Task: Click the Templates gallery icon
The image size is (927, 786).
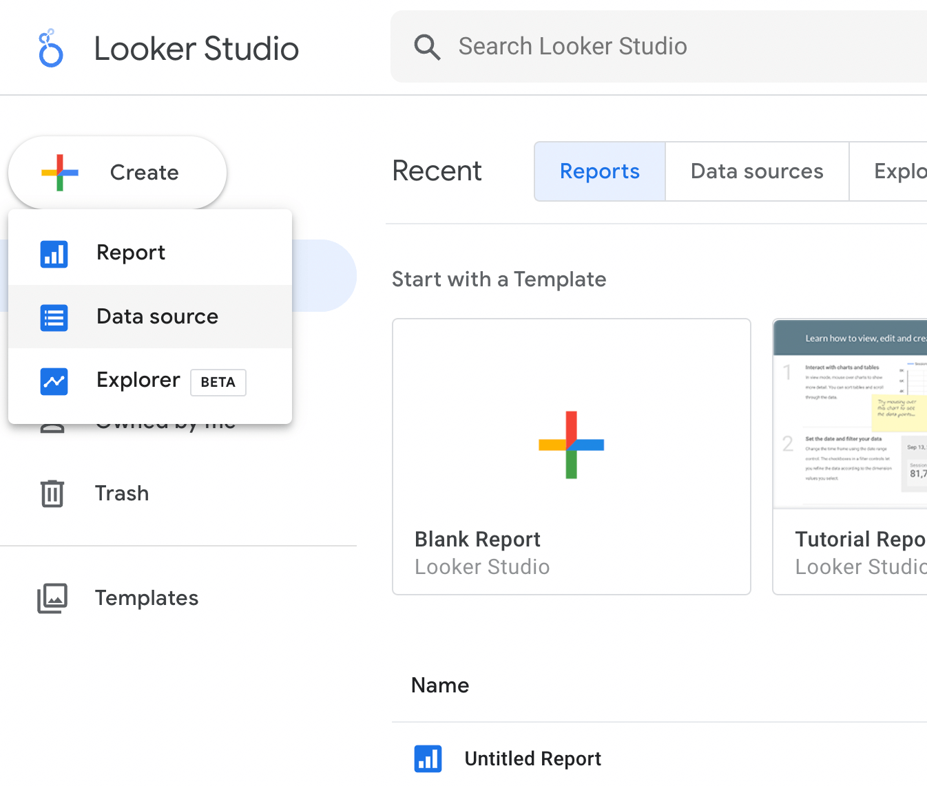Action: click(x=52, y=598)
